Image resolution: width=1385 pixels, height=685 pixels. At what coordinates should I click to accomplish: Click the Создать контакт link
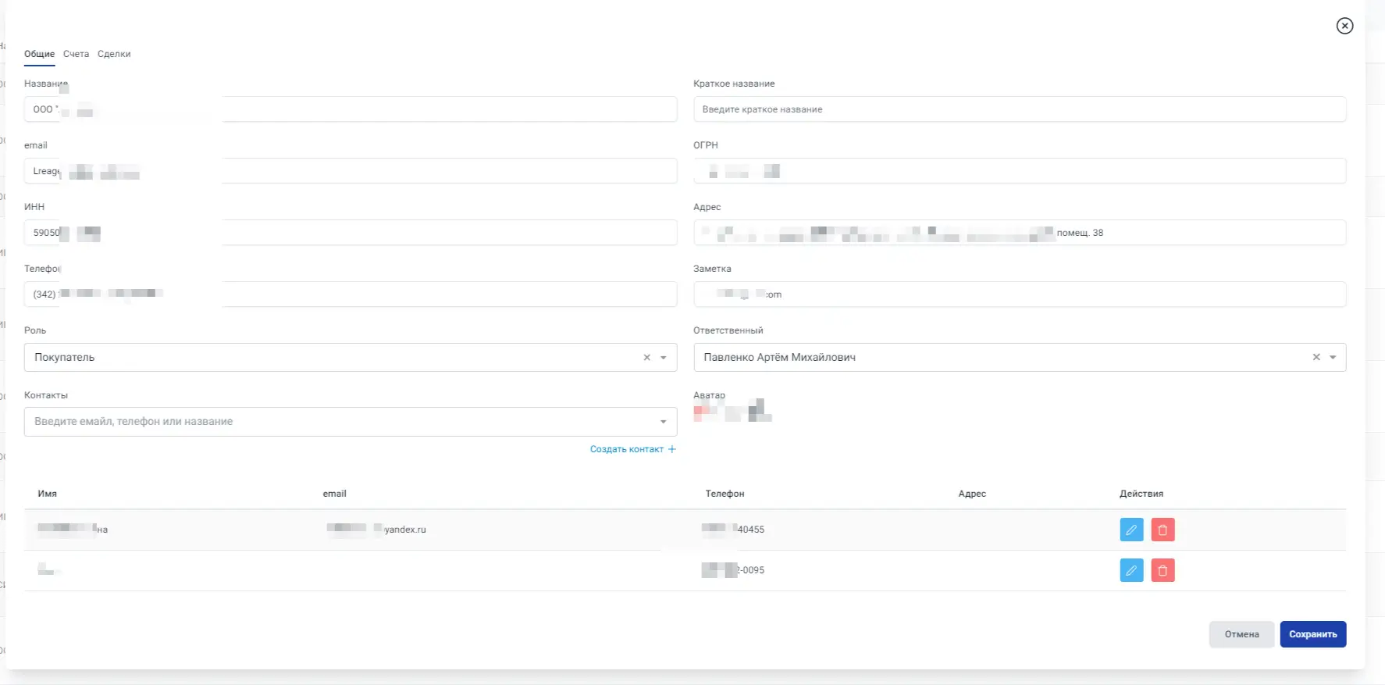point(632,449)
